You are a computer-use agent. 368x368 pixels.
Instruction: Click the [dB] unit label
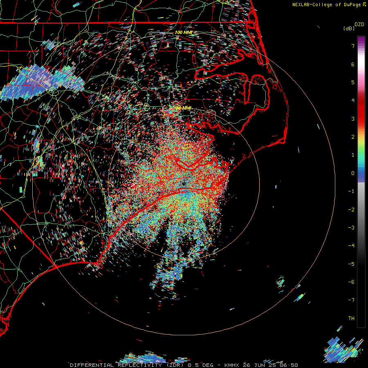point(349,28)
